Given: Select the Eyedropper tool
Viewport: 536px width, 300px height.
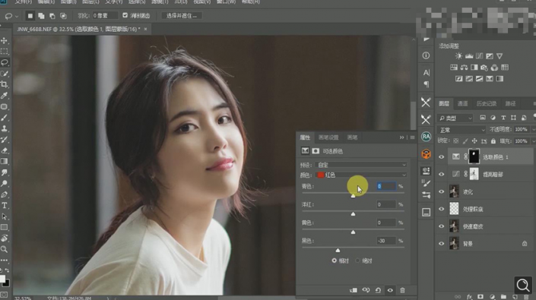Looking at the screenshot, I should pyautogui.click(x=4, y=96).
